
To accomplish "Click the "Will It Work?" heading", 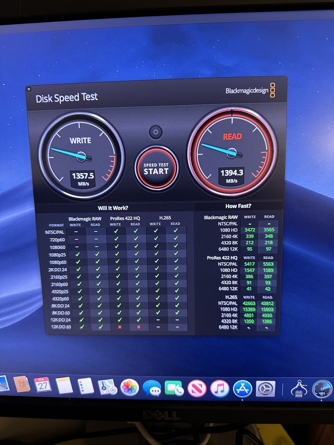I will coord(113,208).
